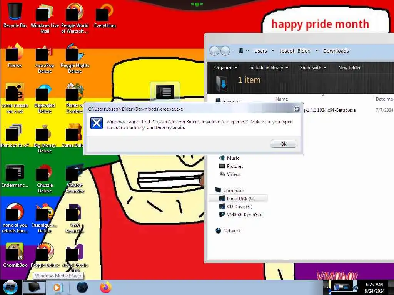The height and width of the screenshot is (295, 394).
Task: Open the Recycle Bin desktop icon
Action: [15, 15]
